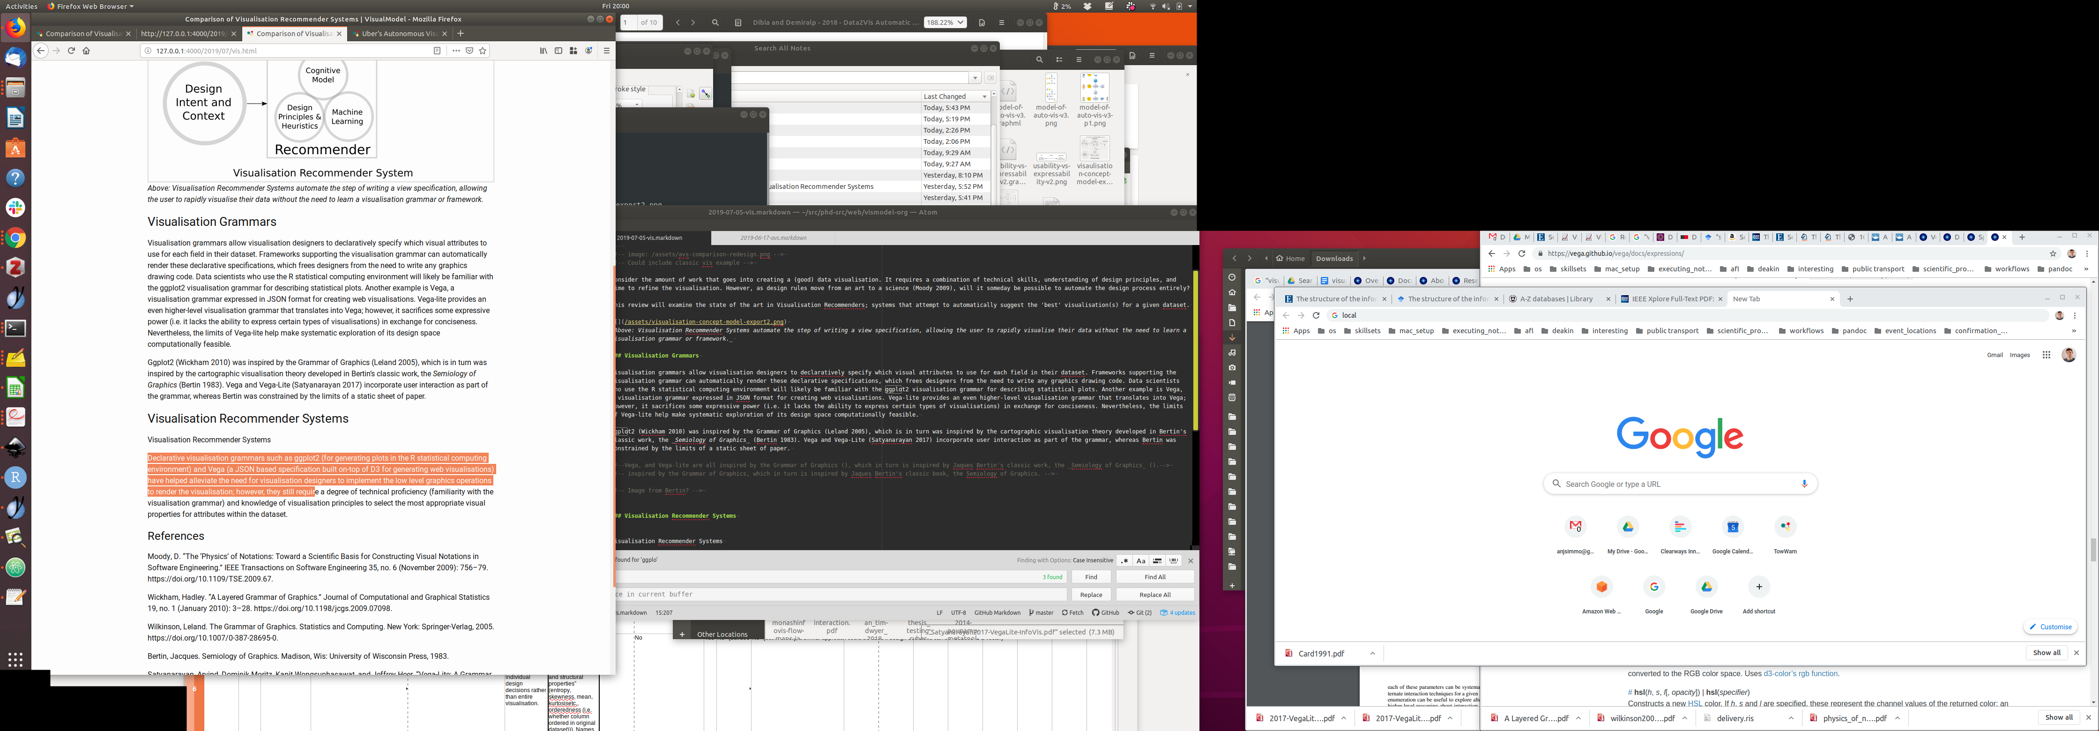This screenshot has height=731, width=2099.
Task: Open Firefox Library toolbar icon
Action: (543, 51)
